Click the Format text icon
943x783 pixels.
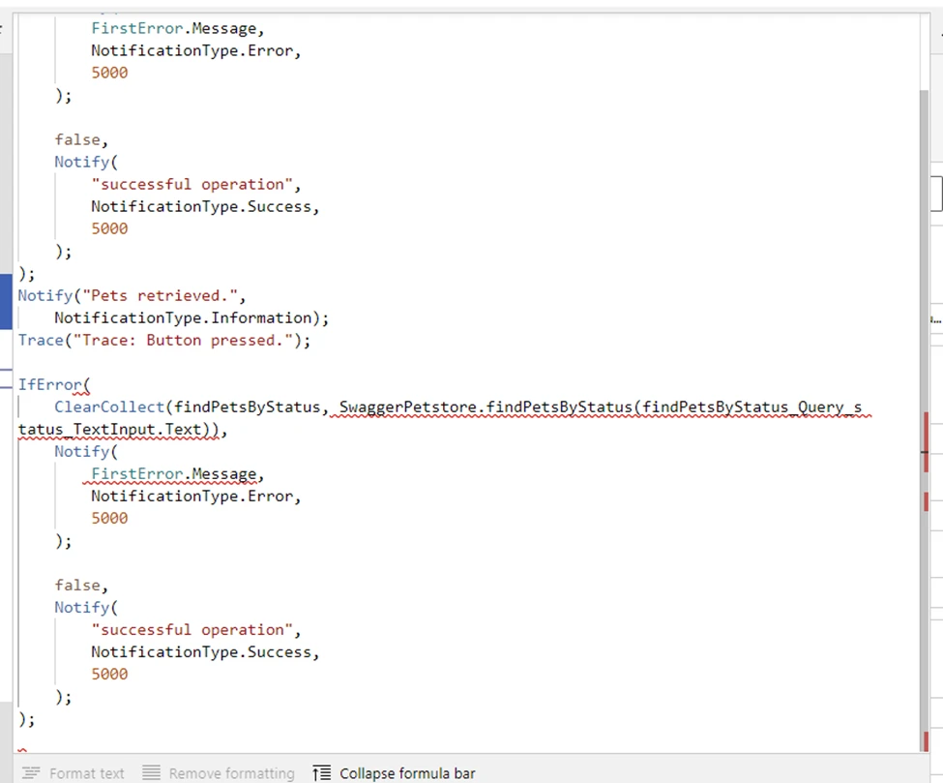click(31, 773)
